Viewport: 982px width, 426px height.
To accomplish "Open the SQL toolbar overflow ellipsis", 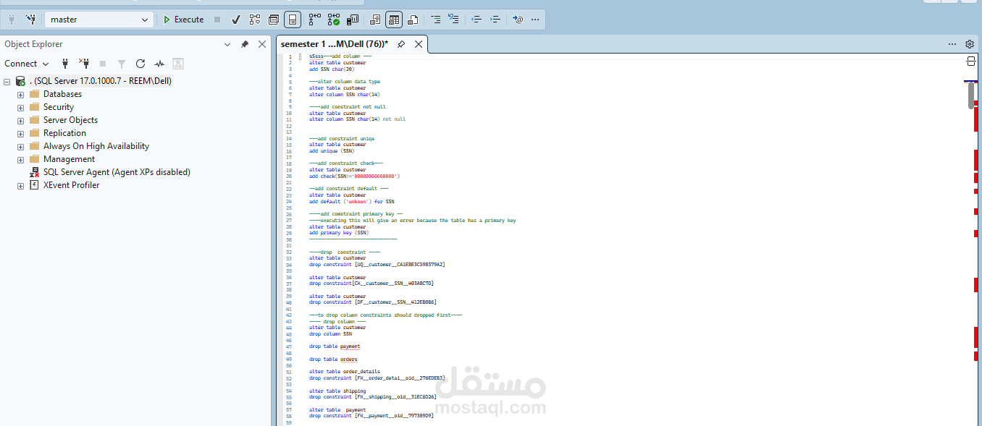I will [535, 20].
